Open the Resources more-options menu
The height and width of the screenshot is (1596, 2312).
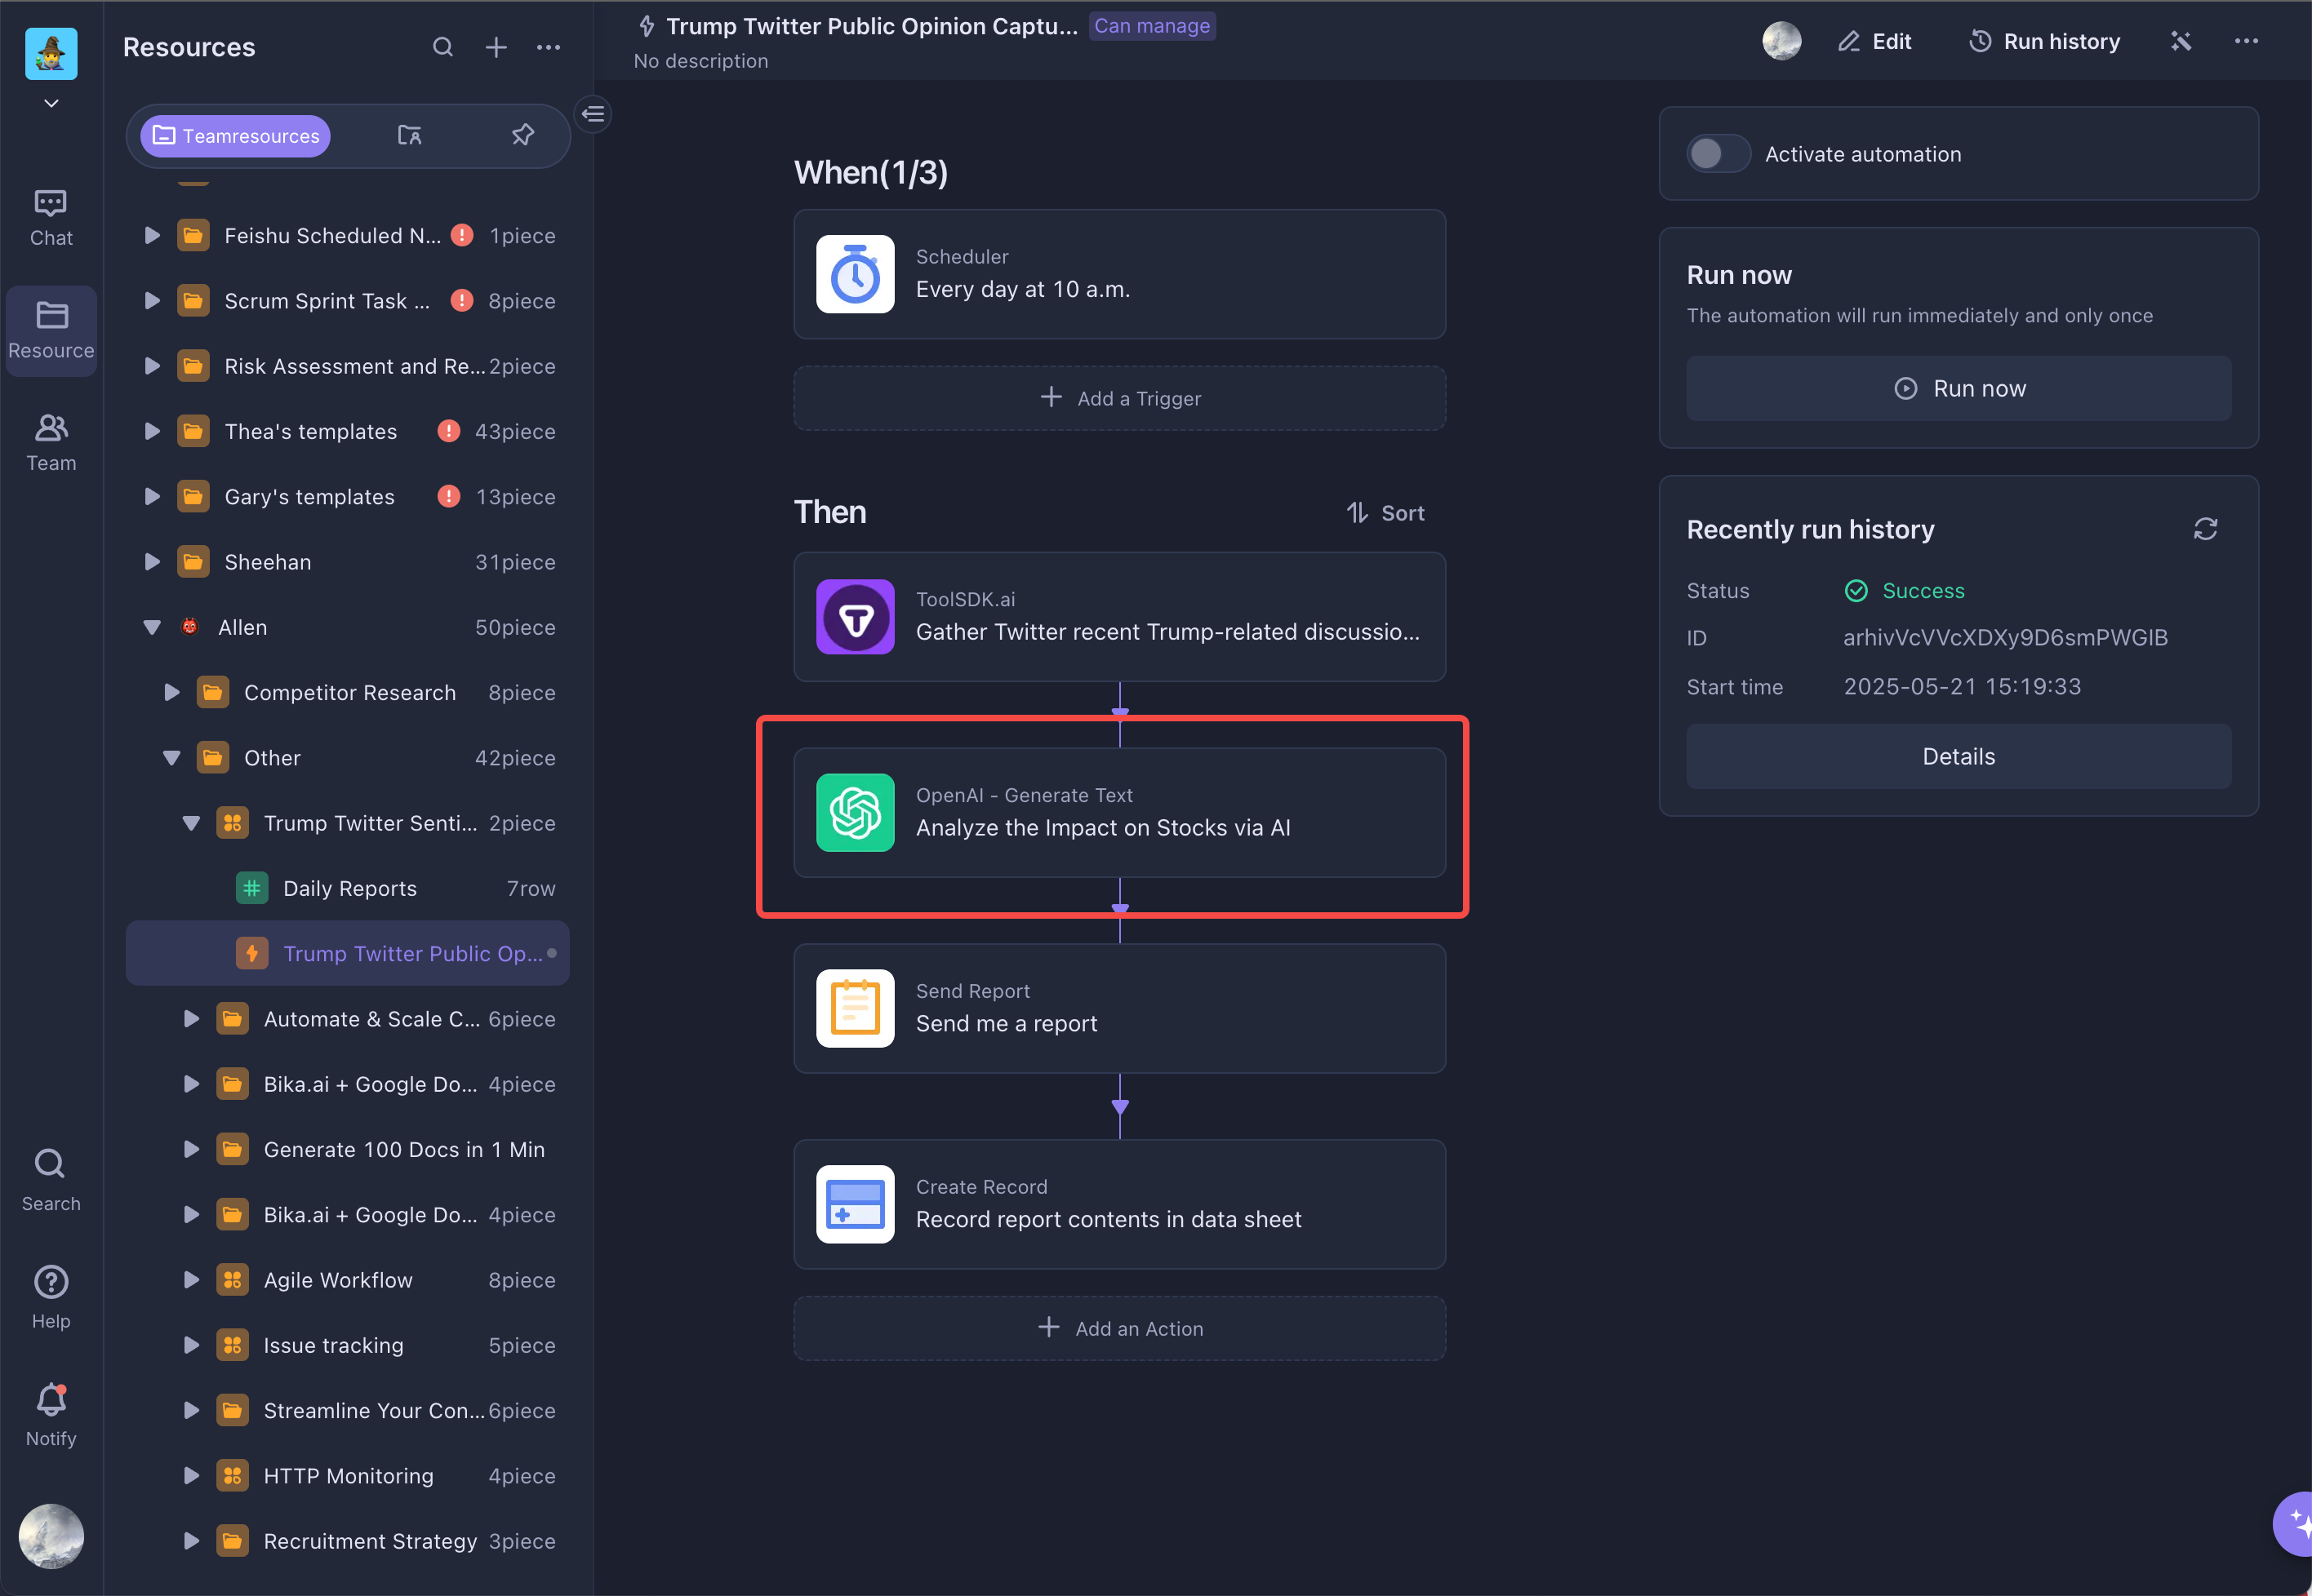coord(549,47)
